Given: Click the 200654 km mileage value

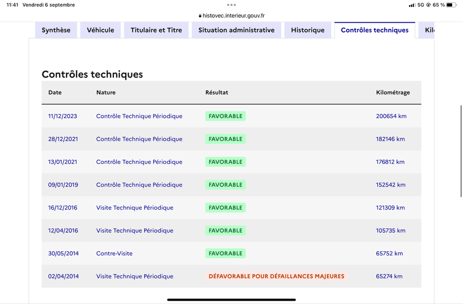Looking at the screenshot, I should 391,116.
